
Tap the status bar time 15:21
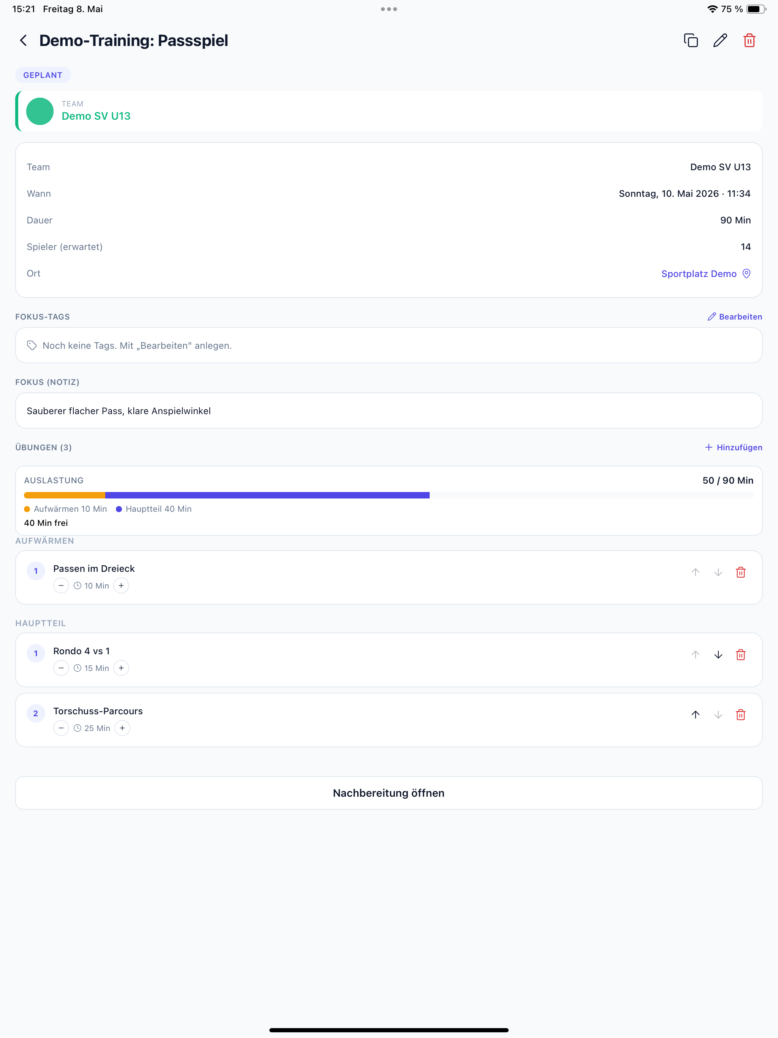pos(24,9)
